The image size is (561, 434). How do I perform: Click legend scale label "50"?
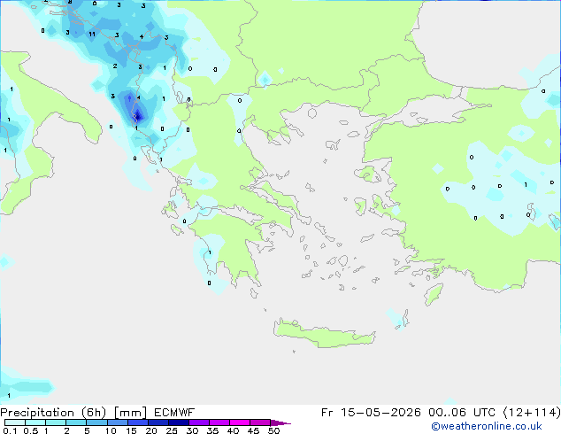pos(273,430)
